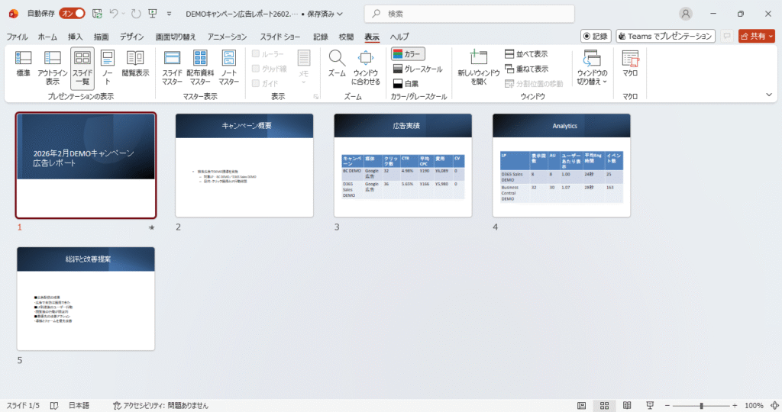The image size is (782, 412).
Task: Click the 共有 share button
Action: tap(756, 36)
